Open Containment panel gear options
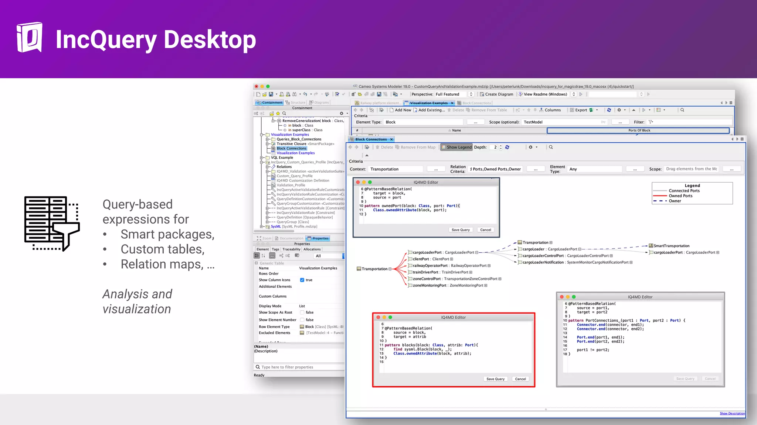Image resolution: width=757 pixels, height=425 pixels. click(x=342, y=114)
